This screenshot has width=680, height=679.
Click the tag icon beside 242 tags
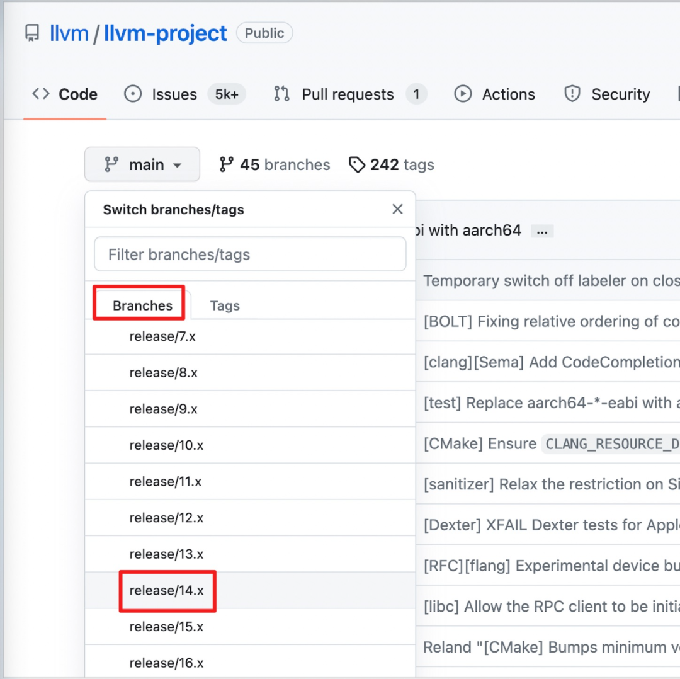357,165
